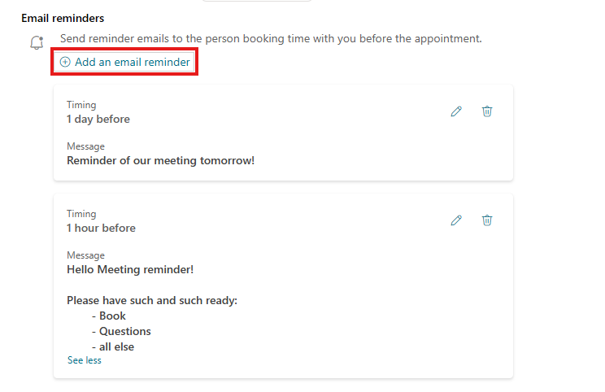
Task: Click the "Hello Meeting reminder!" message text
Action: [x=129, y=269]
